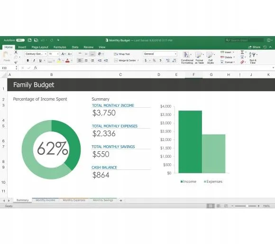This screenshot has width=275, height=244.
Task: Switch to the Data tab
Action: 75,47
